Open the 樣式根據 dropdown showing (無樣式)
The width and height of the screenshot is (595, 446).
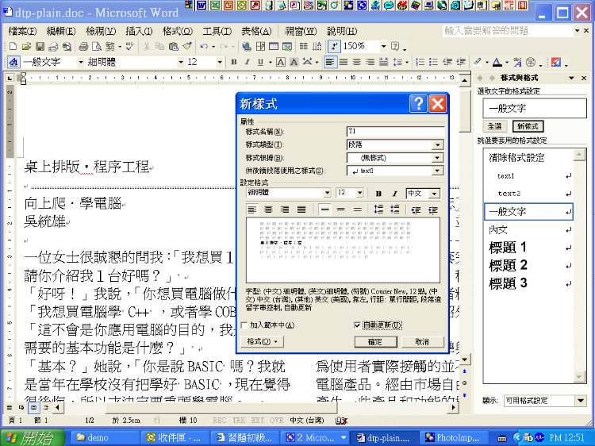(x=437, y=158)
